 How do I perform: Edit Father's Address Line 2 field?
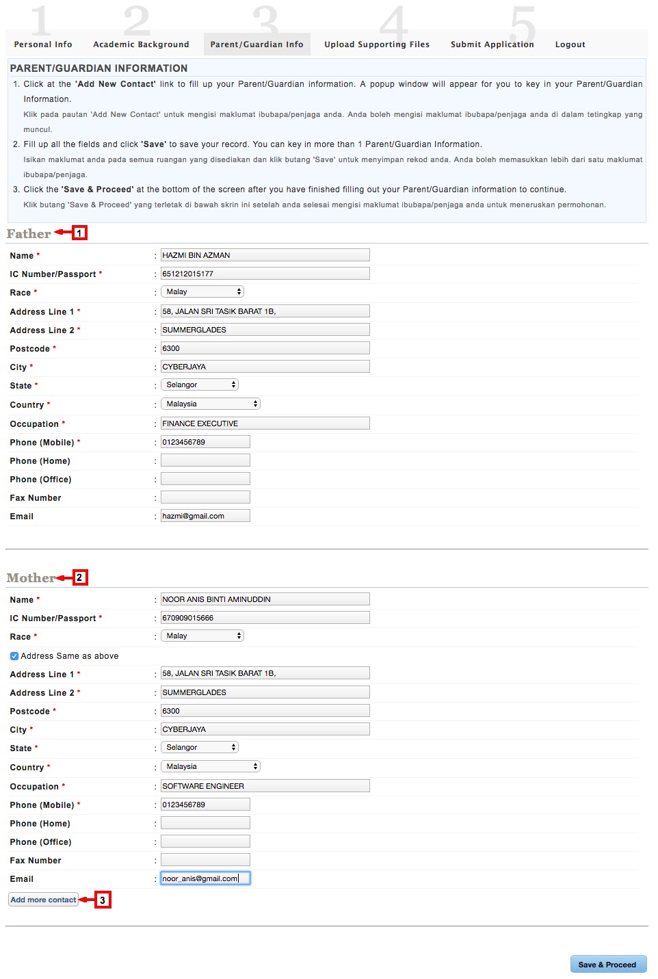pyautogui.click(x=265, y=330)
